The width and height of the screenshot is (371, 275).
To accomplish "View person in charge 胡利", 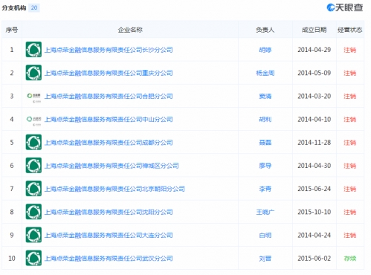I will tap(265, 120).
